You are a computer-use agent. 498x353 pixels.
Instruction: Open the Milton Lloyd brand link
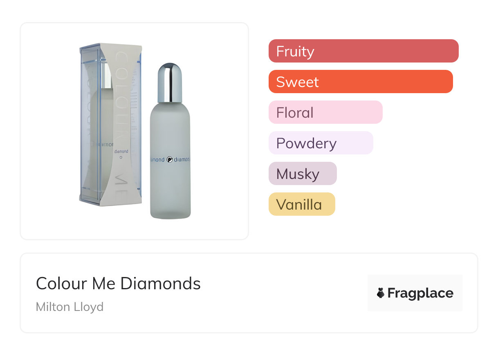click(70, 307)
